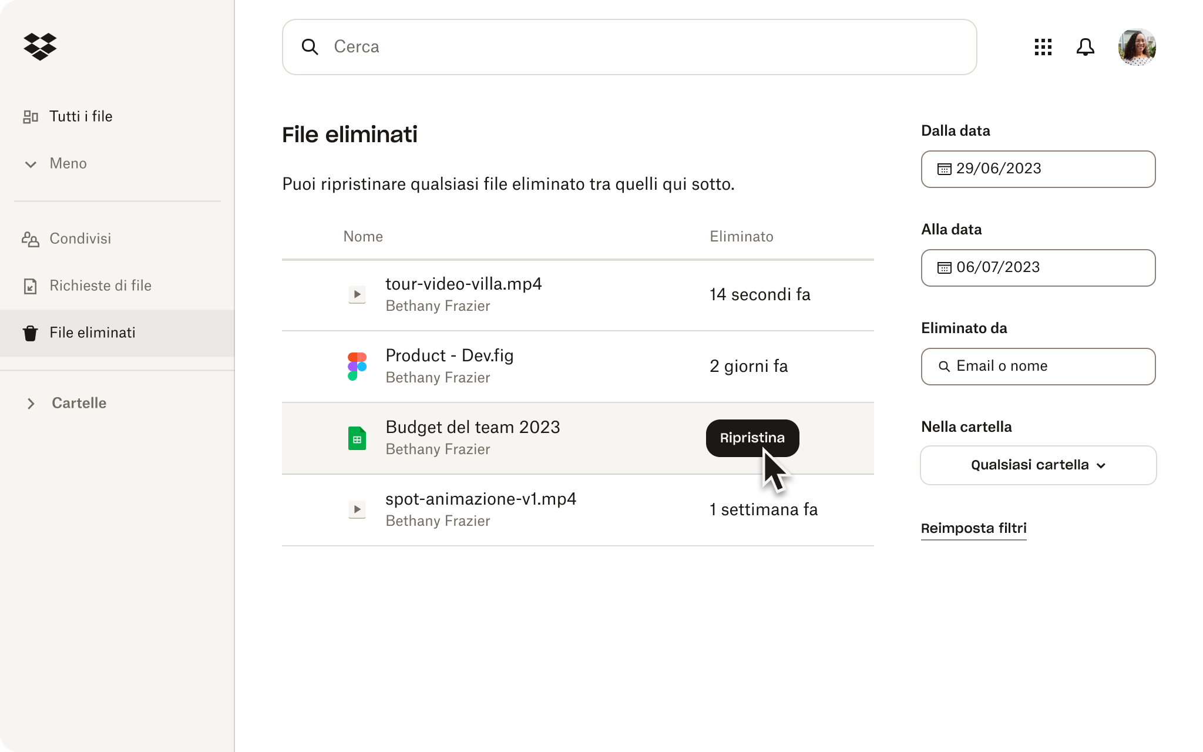Select Product - Dev.fig file name
The width and height of the screenshot is (1203, 752).
click(x=449, y=355)
